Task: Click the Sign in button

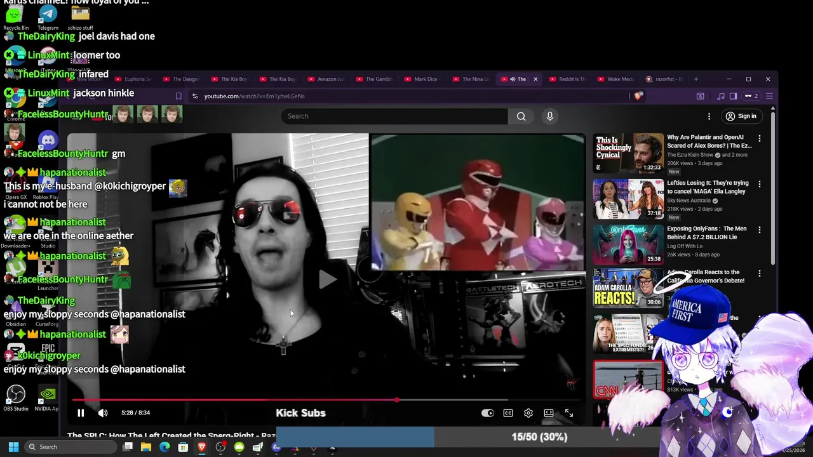Action: (741, 116)
